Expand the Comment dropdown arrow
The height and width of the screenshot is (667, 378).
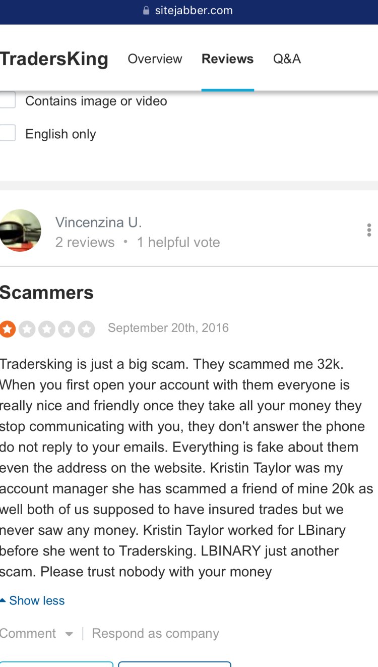click(x=69, y=634)
